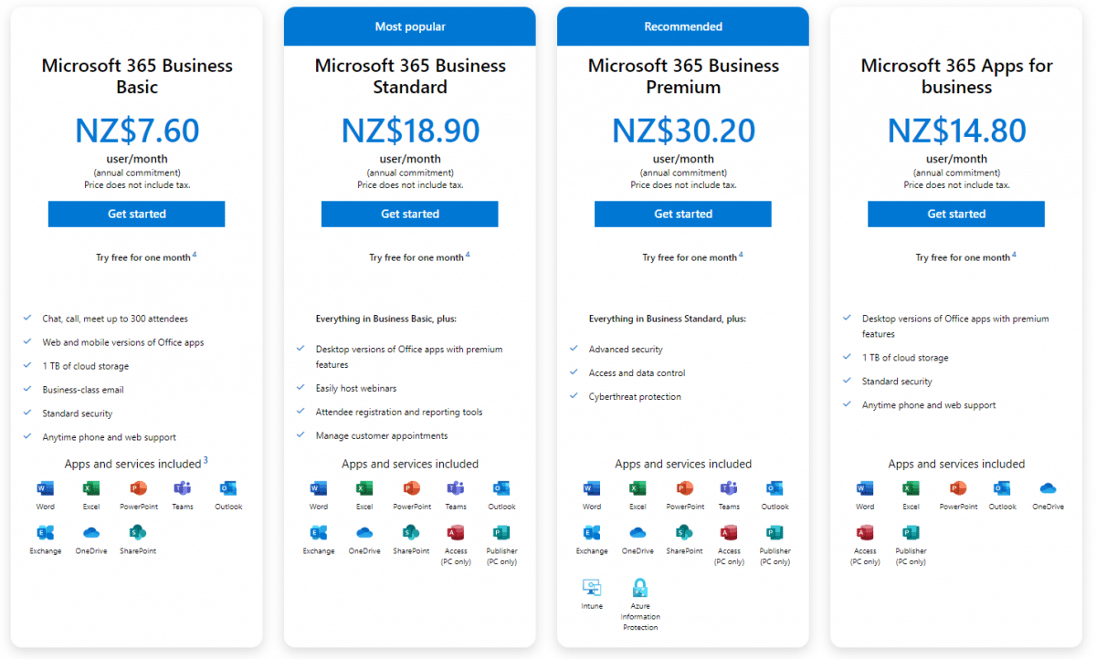Open Azure Information Protection icon
Image resolution: width=1096 pixels, height=659 pixels.
tap(640, 588)
